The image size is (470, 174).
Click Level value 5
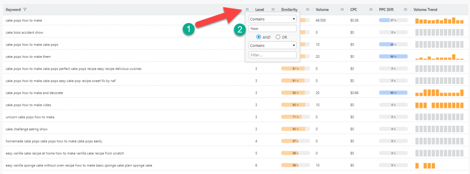tap(256, 153)
